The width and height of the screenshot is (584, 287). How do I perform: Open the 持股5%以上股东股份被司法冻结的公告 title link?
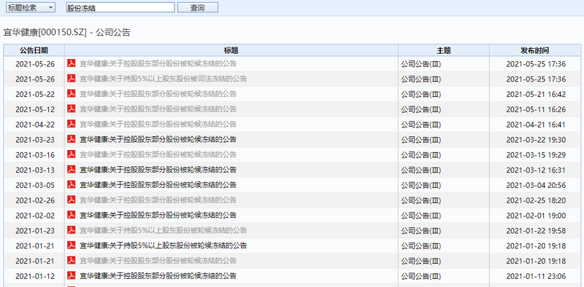pyautogui.click(x=163, y=79)
